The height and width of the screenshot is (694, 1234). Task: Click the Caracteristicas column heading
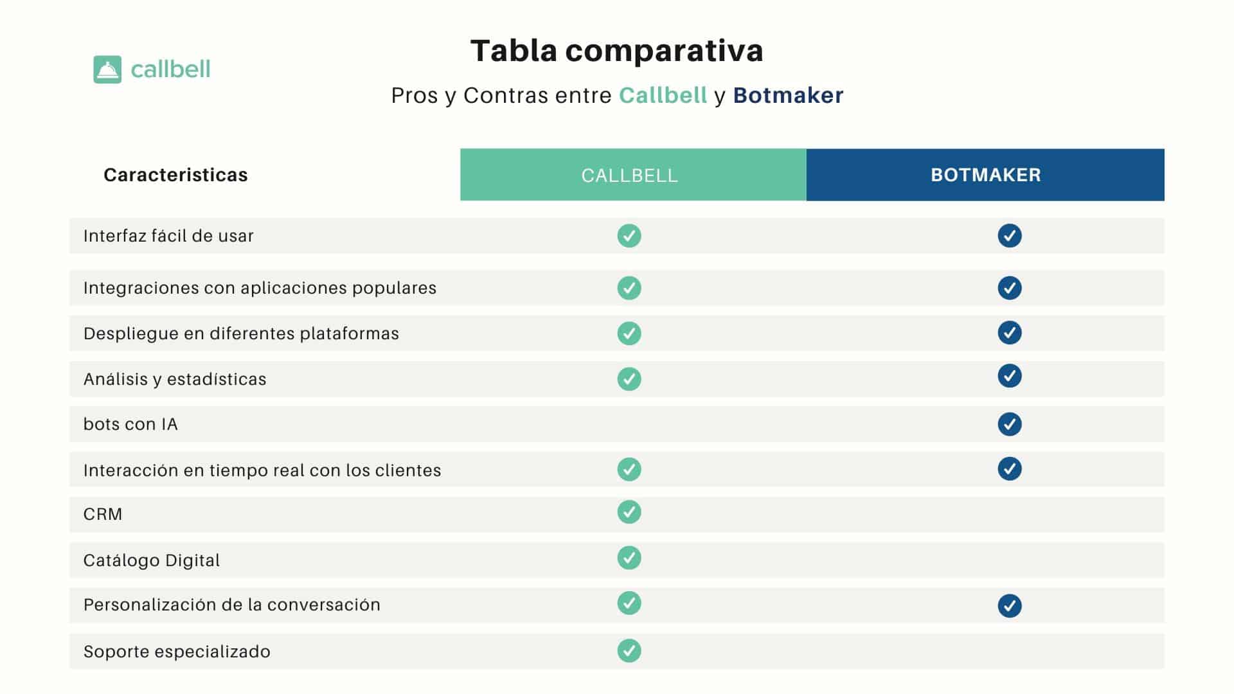(175, 175)
